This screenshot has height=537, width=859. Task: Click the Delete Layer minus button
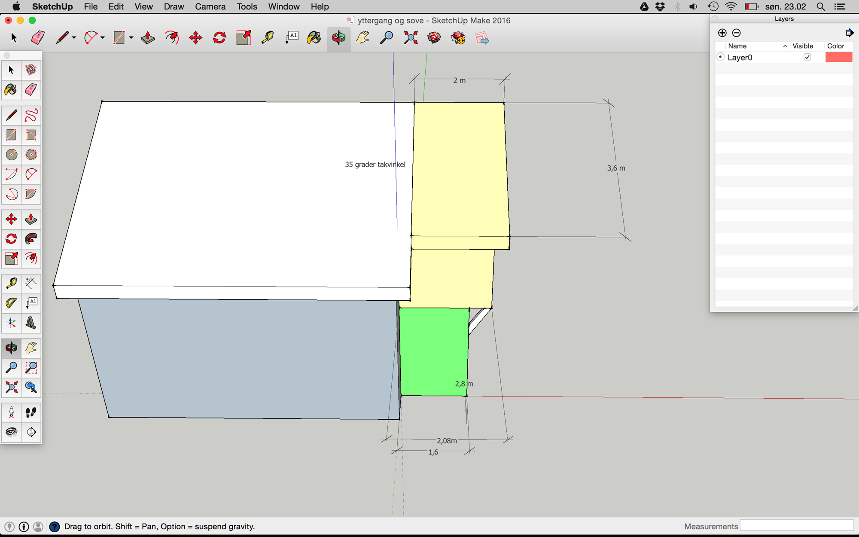click(736, 33)
